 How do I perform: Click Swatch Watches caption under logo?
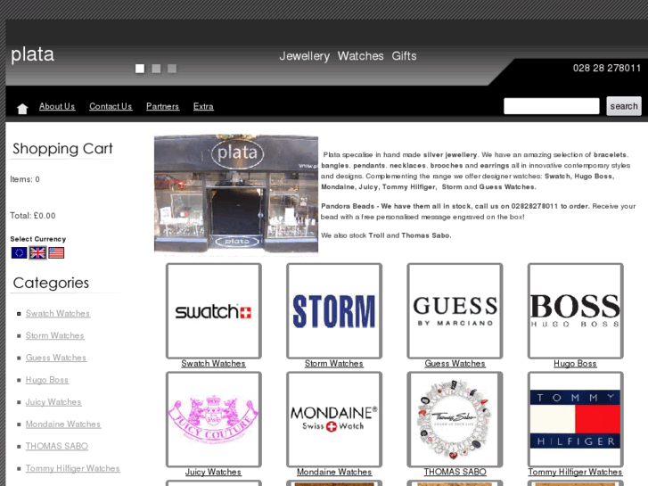point(213,364)
